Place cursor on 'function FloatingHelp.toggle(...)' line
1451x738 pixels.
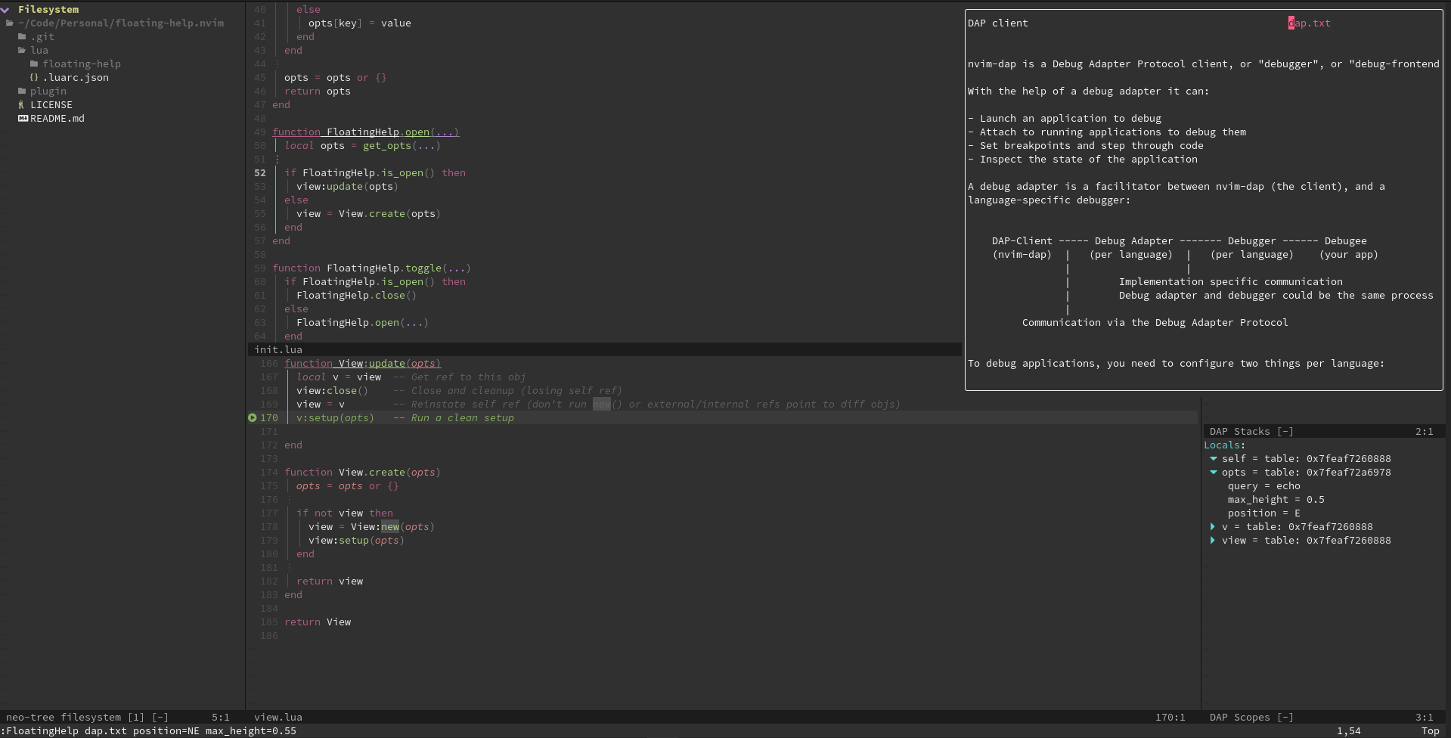371,268
